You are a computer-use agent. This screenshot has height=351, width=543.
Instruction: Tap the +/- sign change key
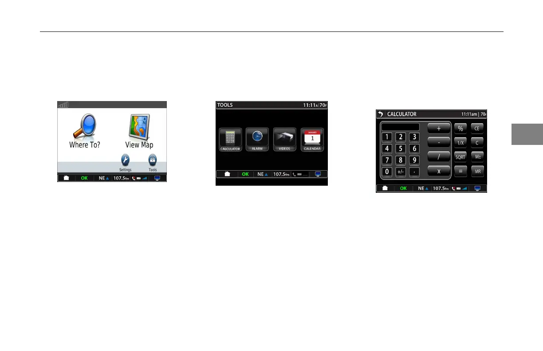pos(401,172)
